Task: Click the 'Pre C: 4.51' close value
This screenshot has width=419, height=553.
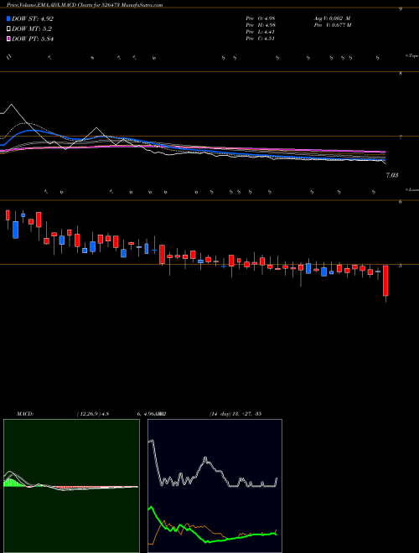Action: point(261,39)
